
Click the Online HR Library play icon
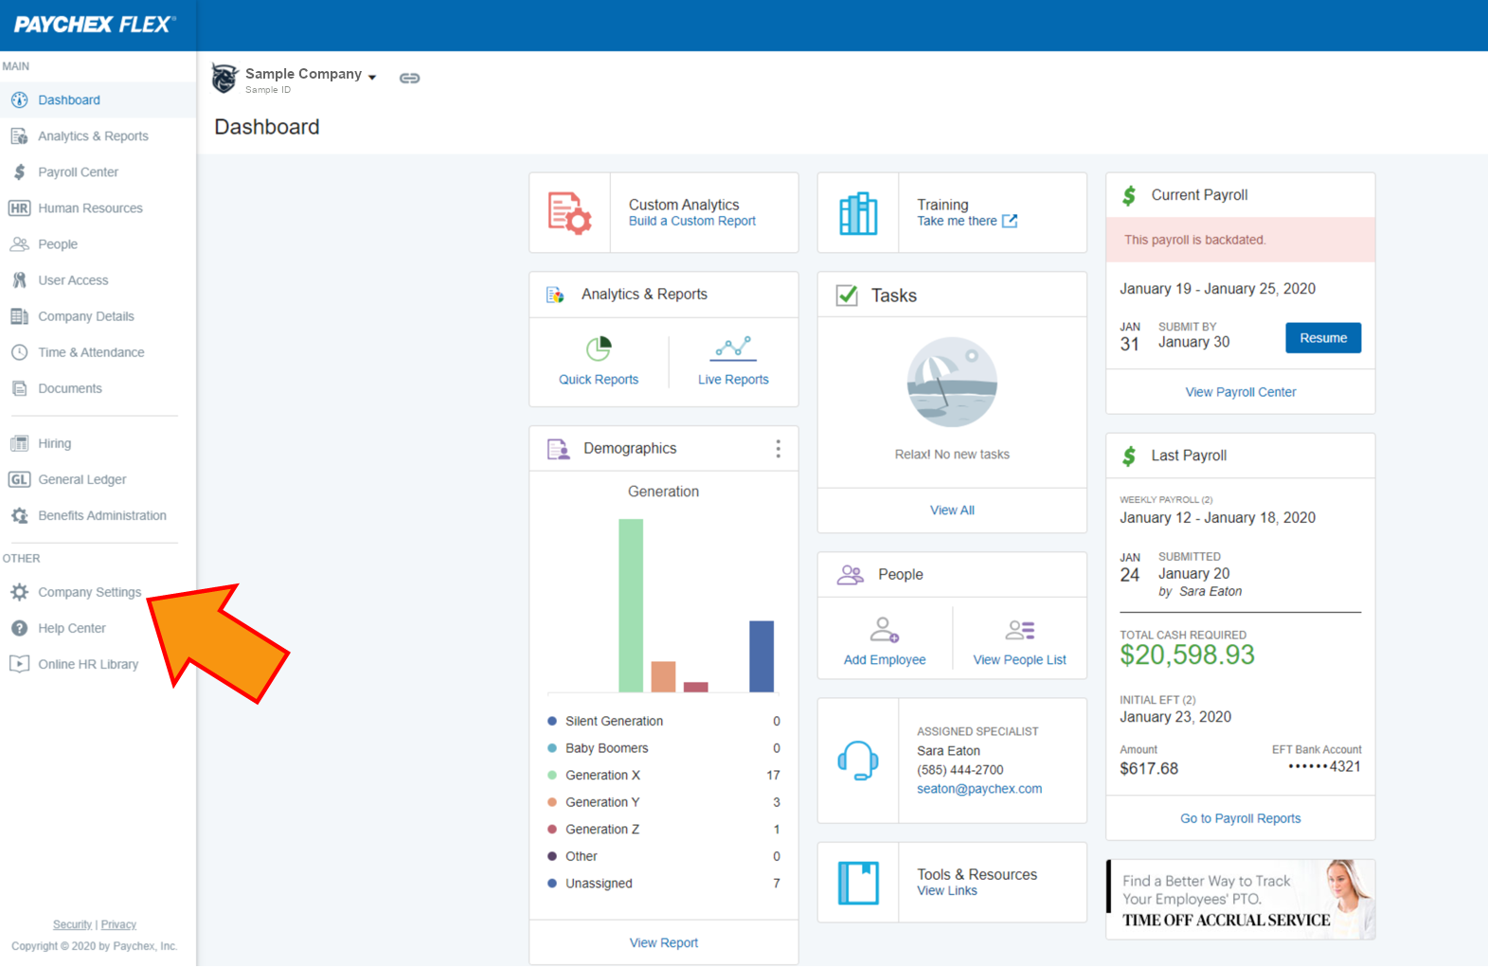pyautogui.click(x=19, y=664)
